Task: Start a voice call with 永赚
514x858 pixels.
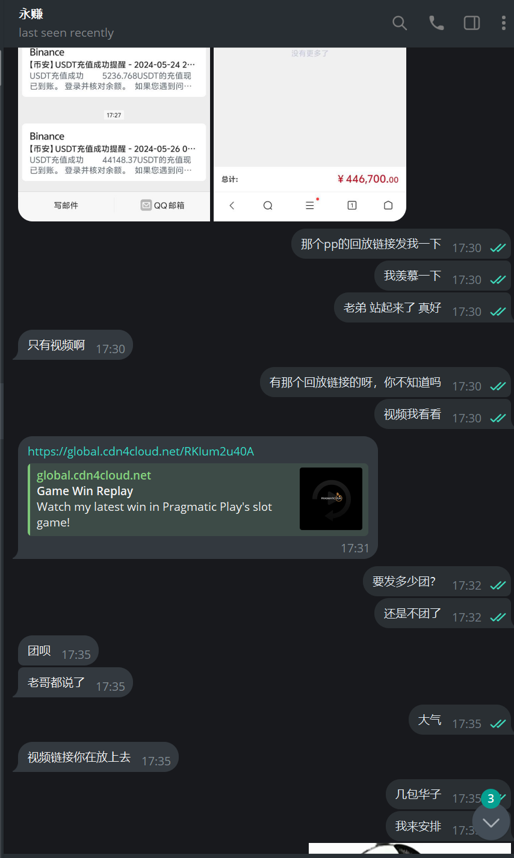Action: coord(436,23)
